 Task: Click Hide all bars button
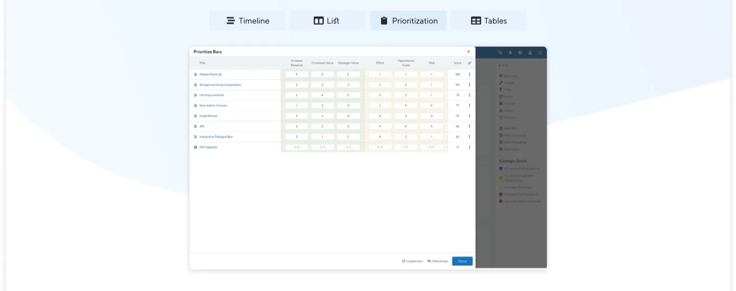[x=438, y=261]
